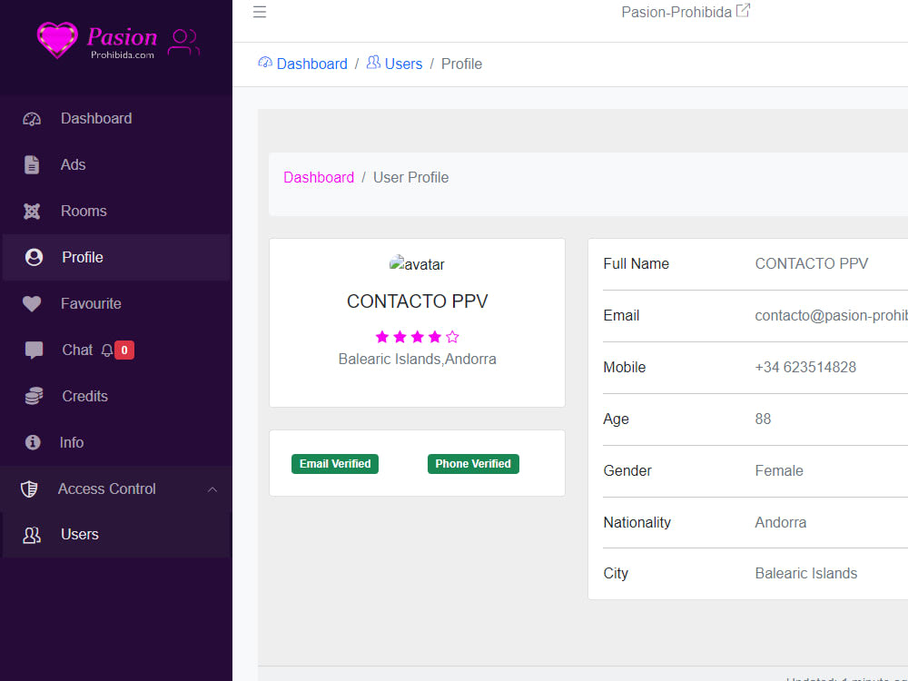Click the CONTACTO PPV name under avatar
Image resolution: width=908 pixels, height=681 pixels.
tap(417, 301)
